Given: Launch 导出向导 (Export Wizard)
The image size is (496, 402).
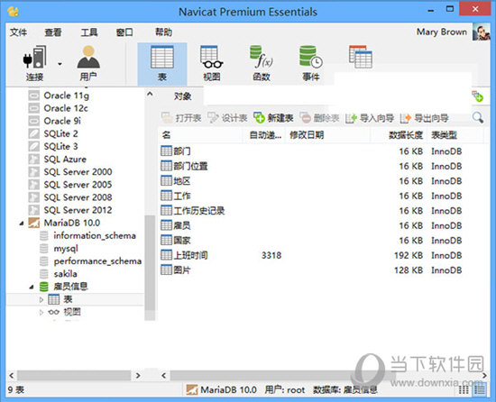Looking at the screenshot, I should coord(425,118).
